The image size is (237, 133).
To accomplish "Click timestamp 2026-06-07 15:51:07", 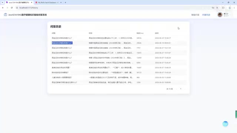I will (163, 53).
